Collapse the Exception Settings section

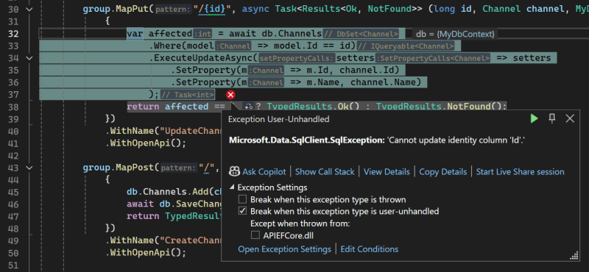click(232, 187)
